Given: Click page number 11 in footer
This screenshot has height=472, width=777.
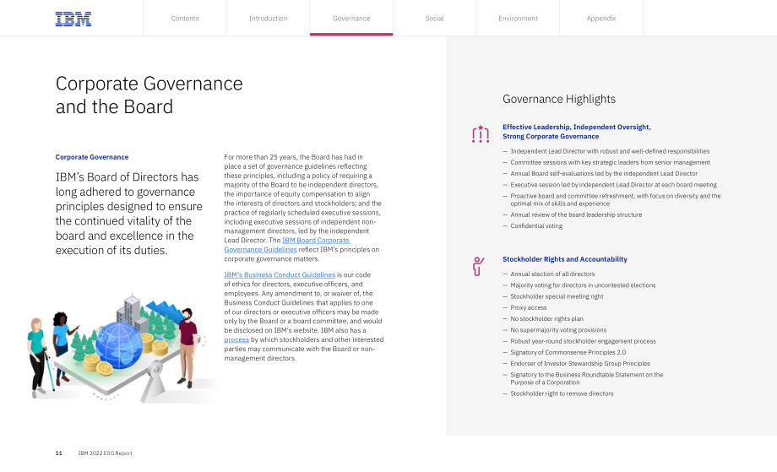Looking at the screenshot, I should [59, 453].
